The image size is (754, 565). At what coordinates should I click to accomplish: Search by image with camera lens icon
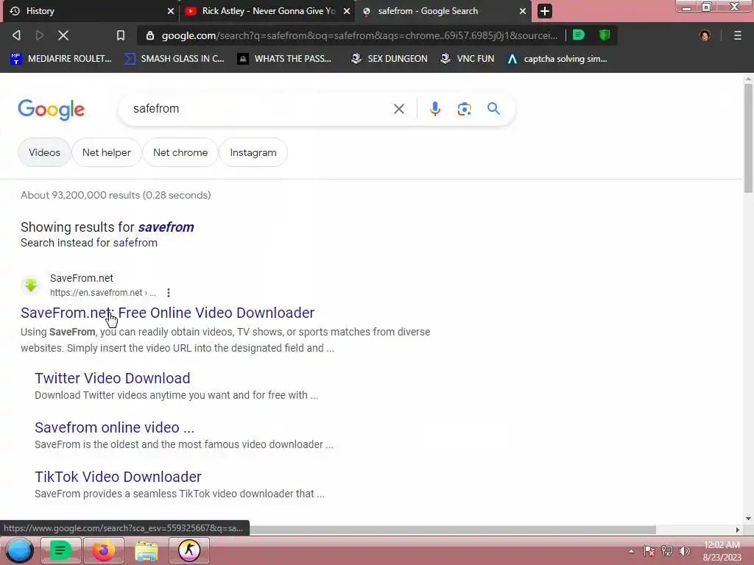[464, 109]
